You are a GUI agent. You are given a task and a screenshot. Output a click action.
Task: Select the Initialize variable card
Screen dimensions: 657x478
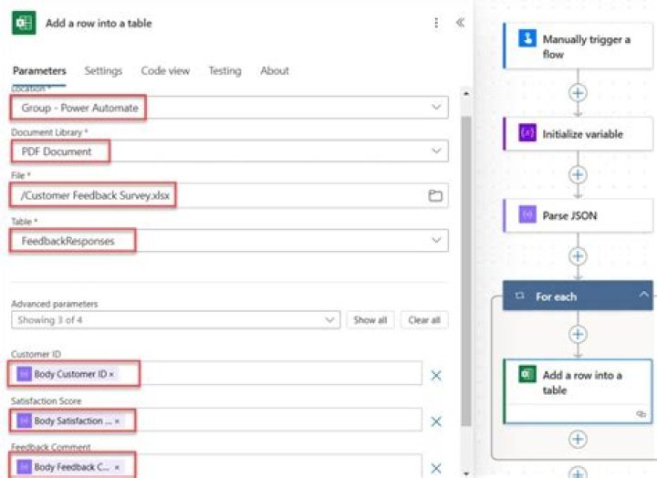pos(578,133)
